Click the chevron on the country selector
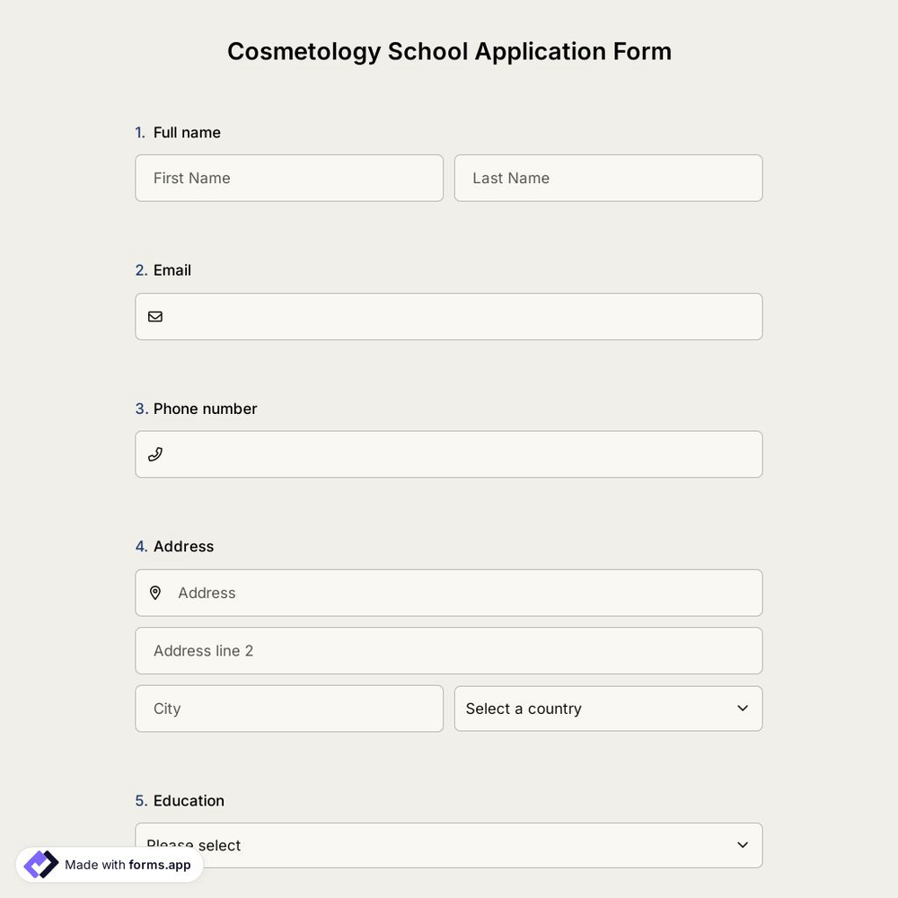This screenshot has height=898, width=898. pyautogui.click(x=742, y=708)
